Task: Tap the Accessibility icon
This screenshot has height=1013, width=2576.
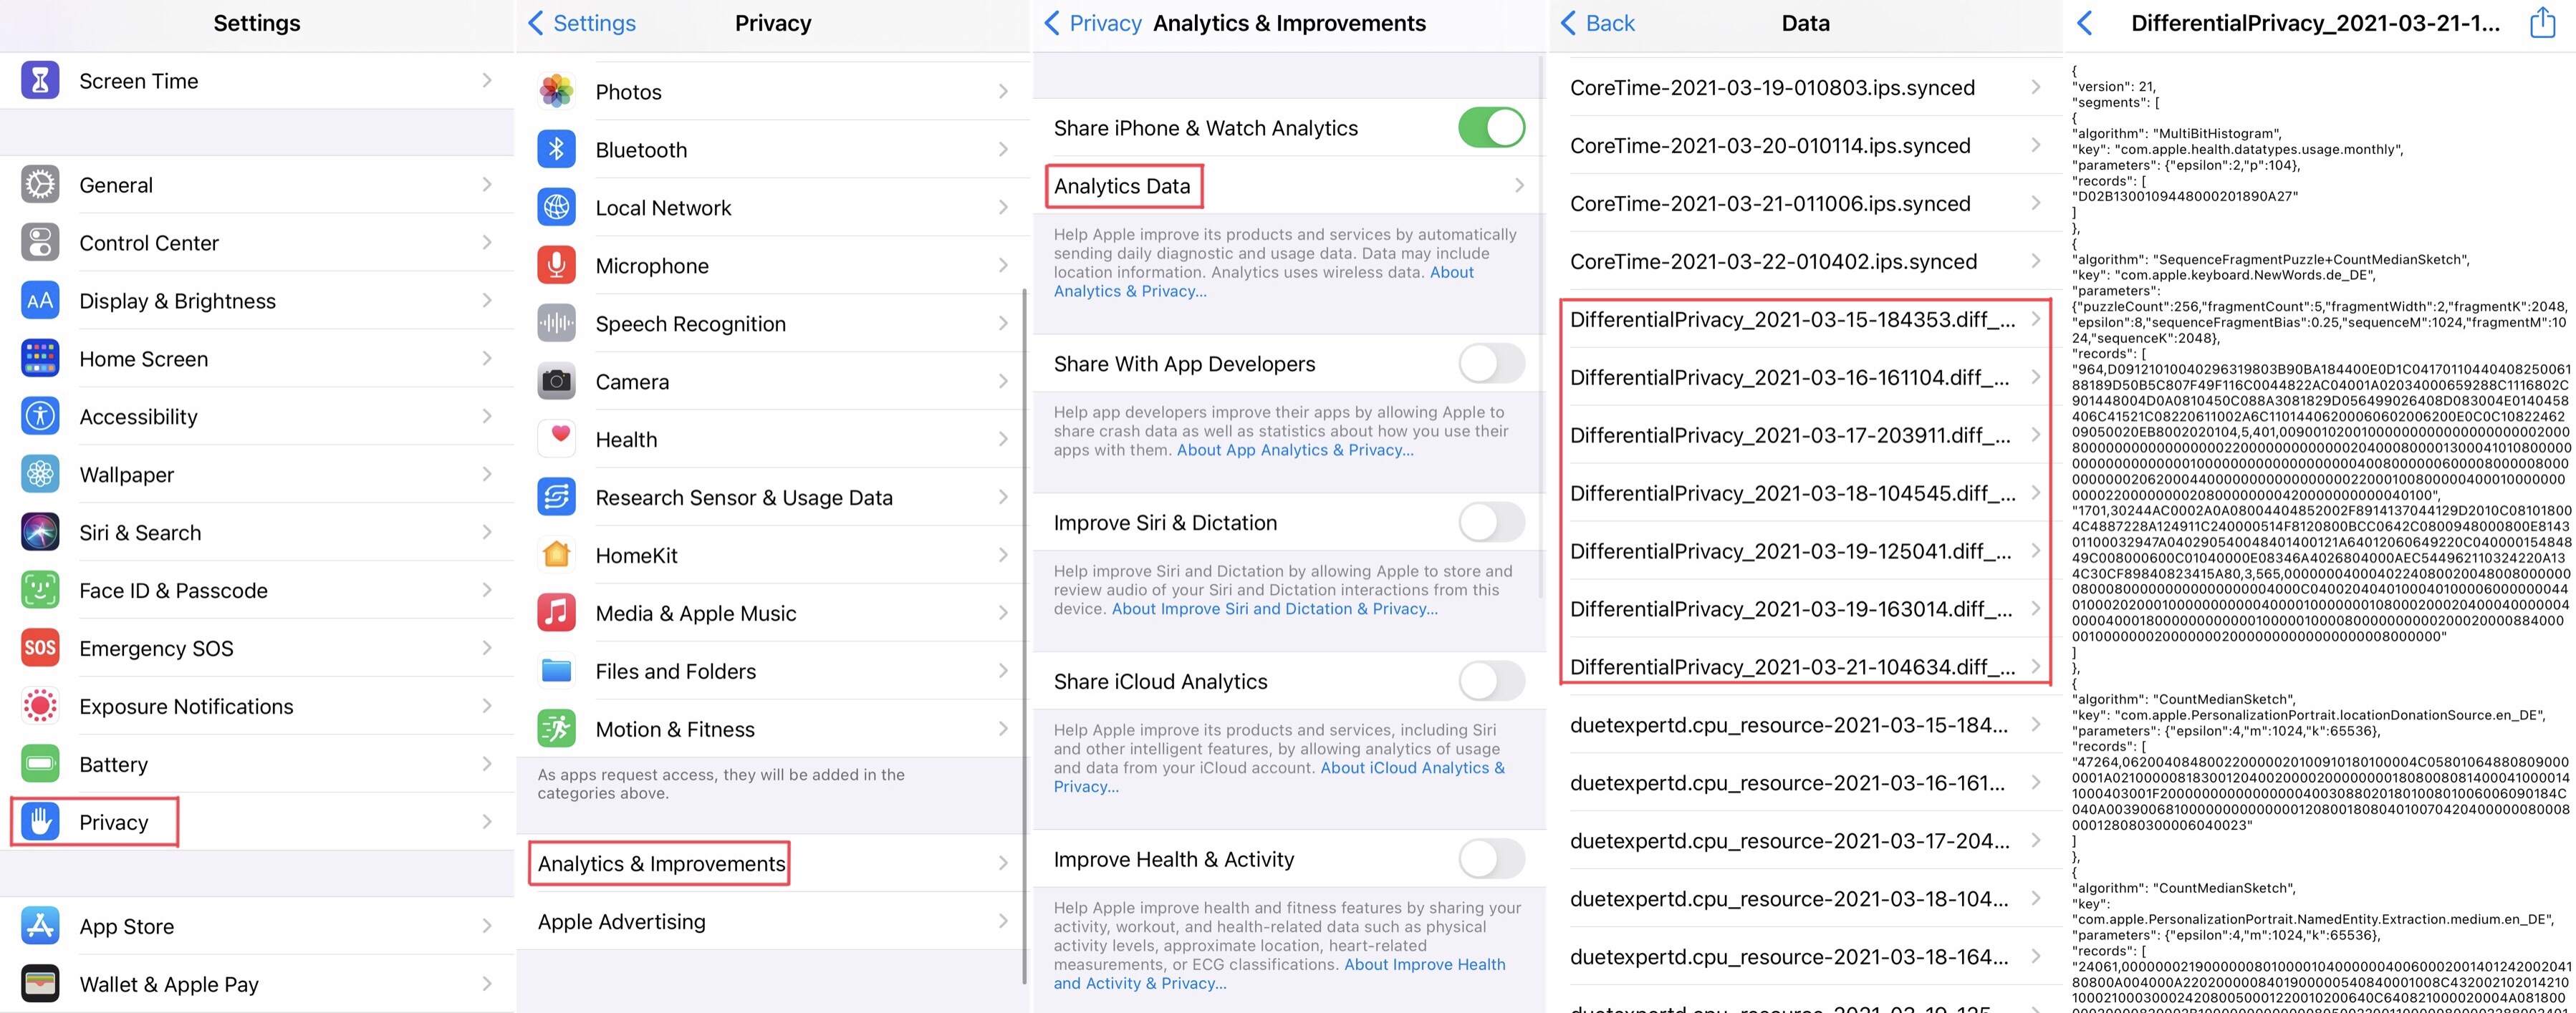Action: coord(40,417)
